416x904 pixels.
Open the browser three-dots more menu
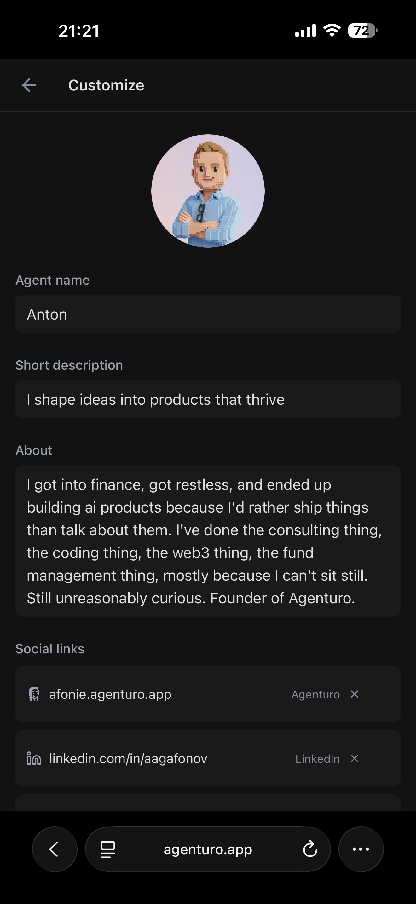click(x=361, y=849)
